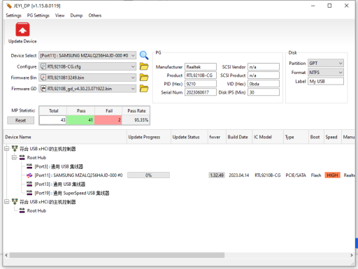Screen dimensions: 358x269
Task: Click the Product RTL9210B-CG field
Action: [x=201, y=75]
